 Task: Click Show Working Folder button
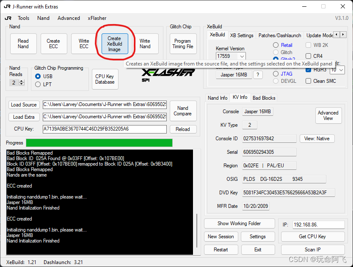[239, 223]
